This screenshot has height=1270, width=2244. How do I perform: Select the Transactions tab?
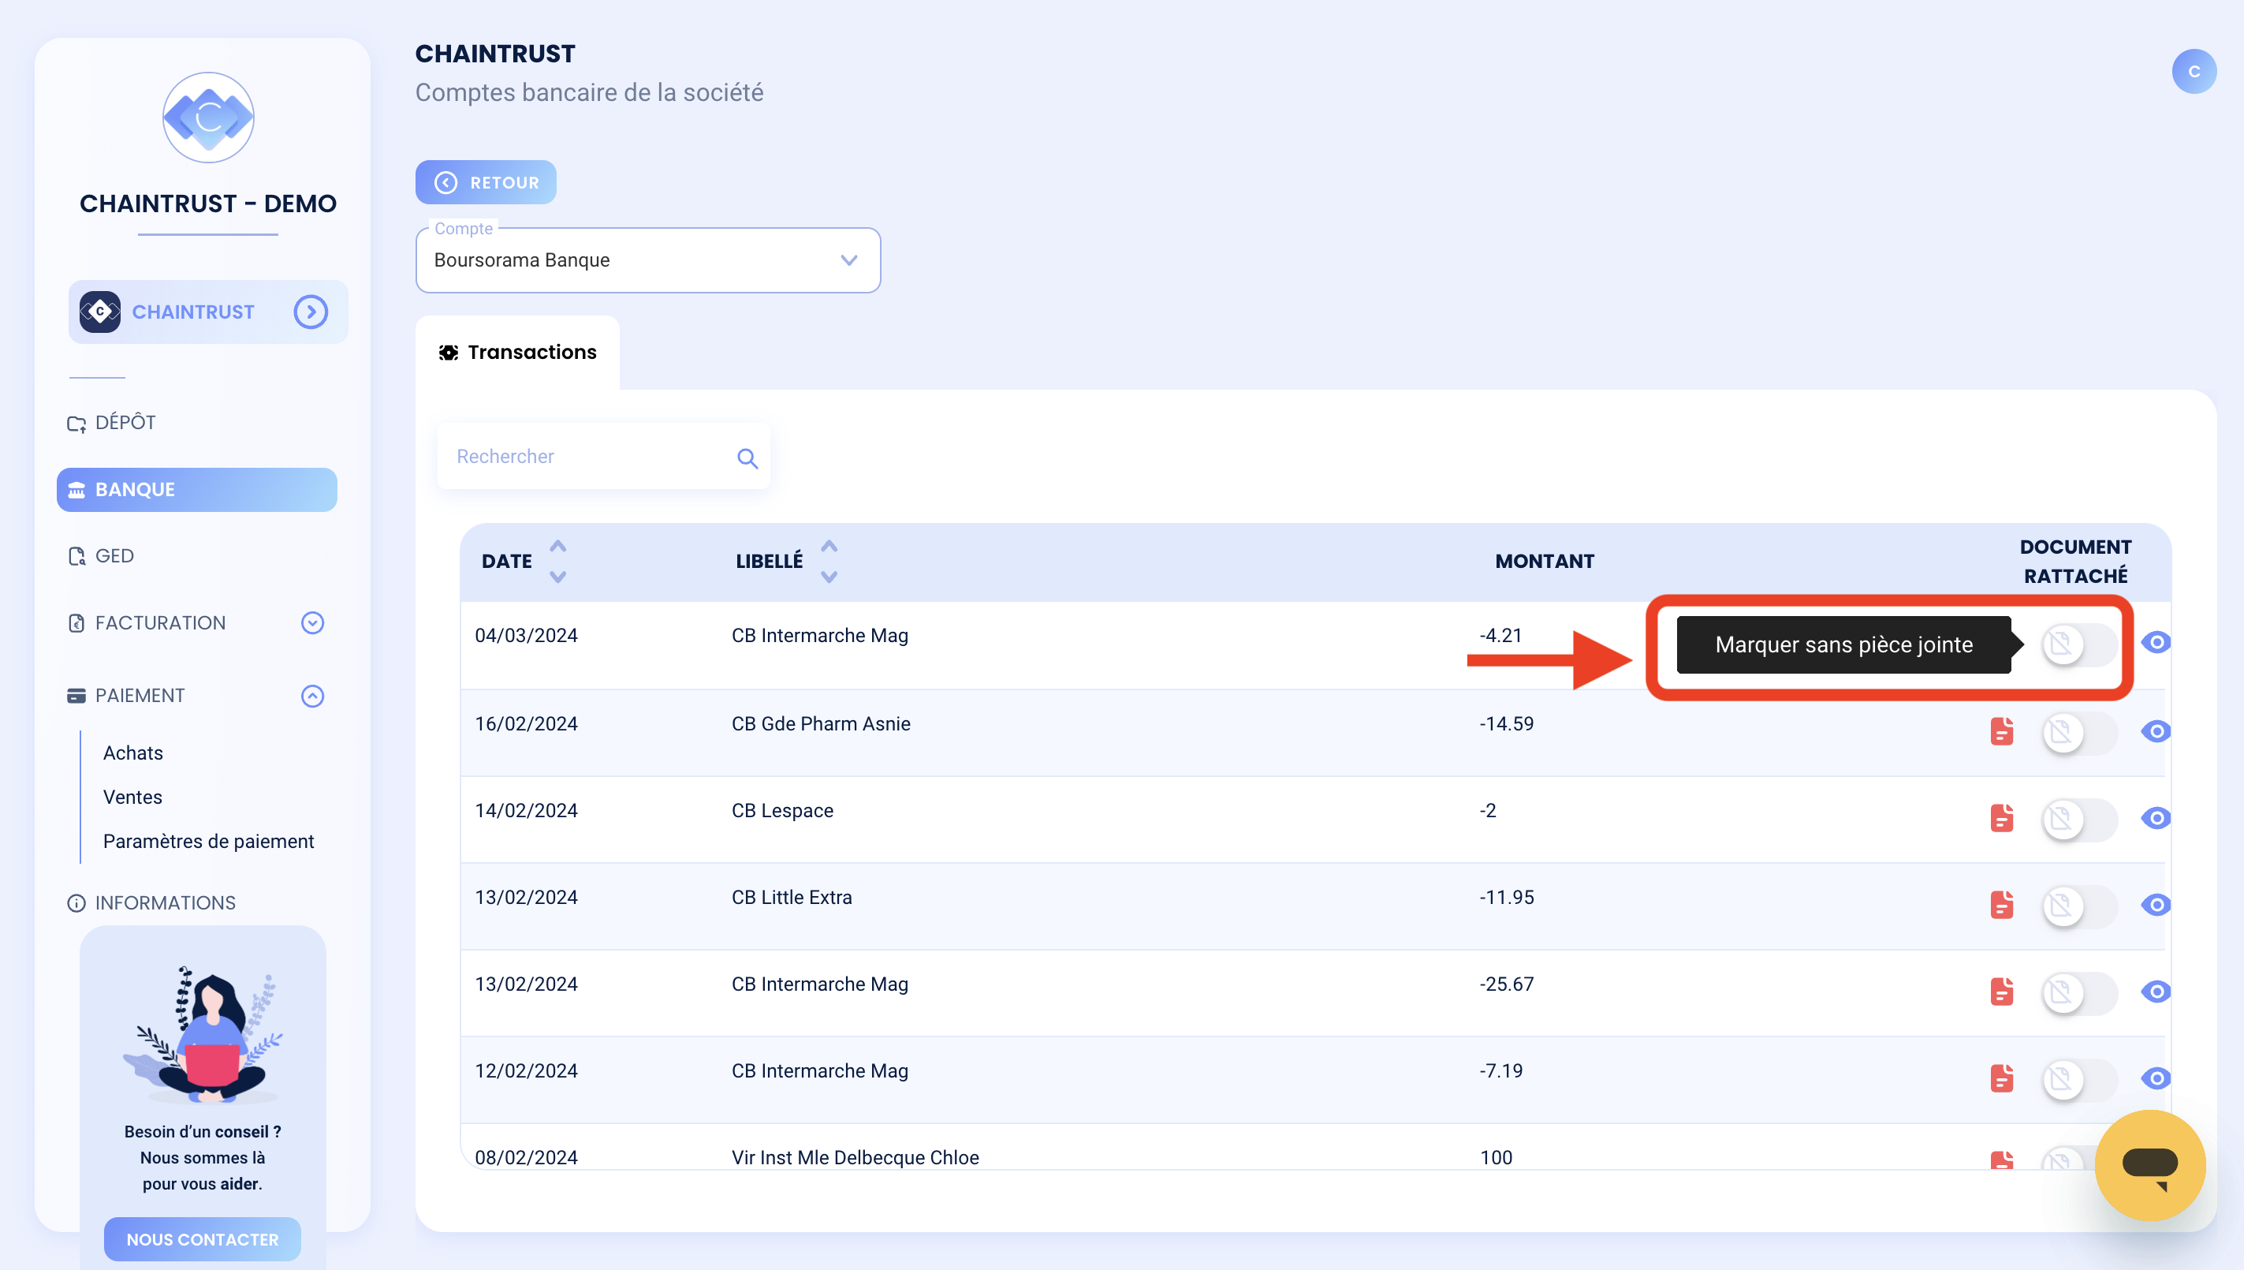coord(518,353)
